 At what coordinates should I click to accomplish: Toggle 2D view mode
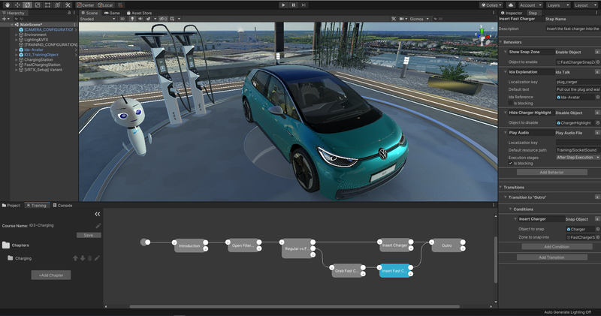122,19
